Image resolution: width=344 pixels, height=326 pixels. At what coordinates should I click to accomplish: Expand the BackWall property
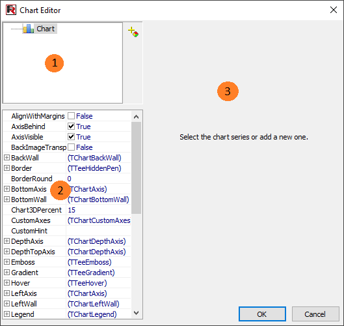7,158
